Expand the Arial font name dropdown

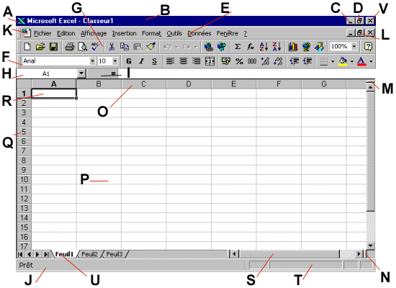(x=93, y=61)
